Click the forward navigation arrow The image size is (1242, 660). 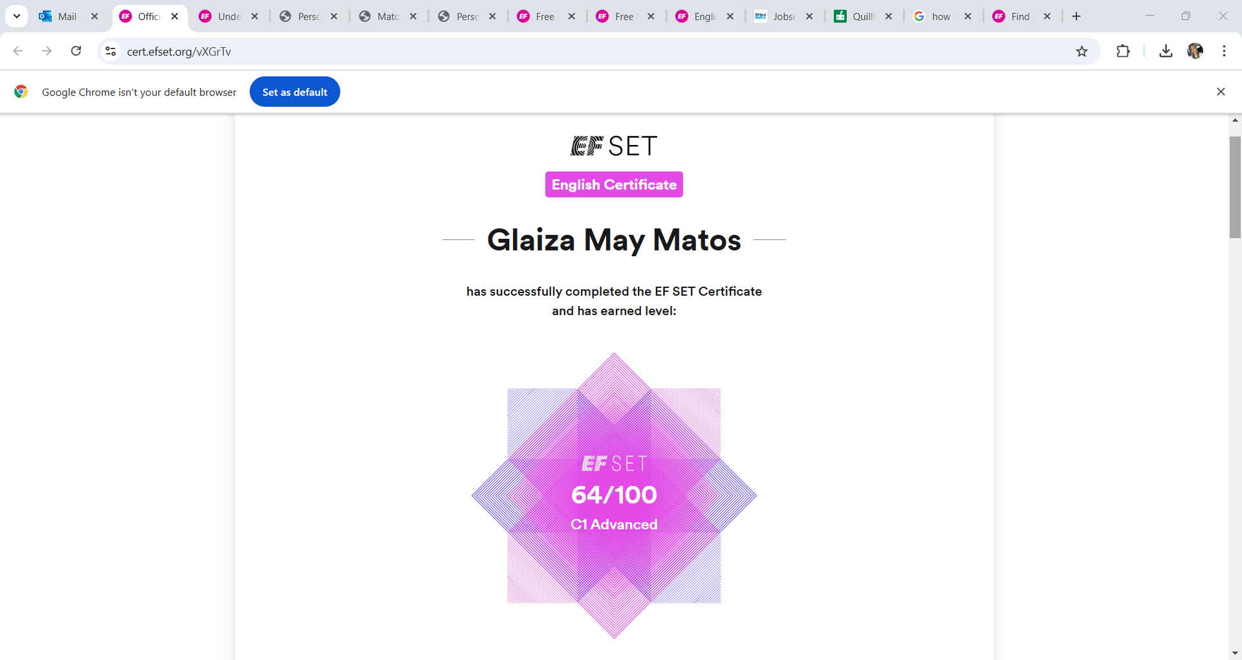click(47, 51)
